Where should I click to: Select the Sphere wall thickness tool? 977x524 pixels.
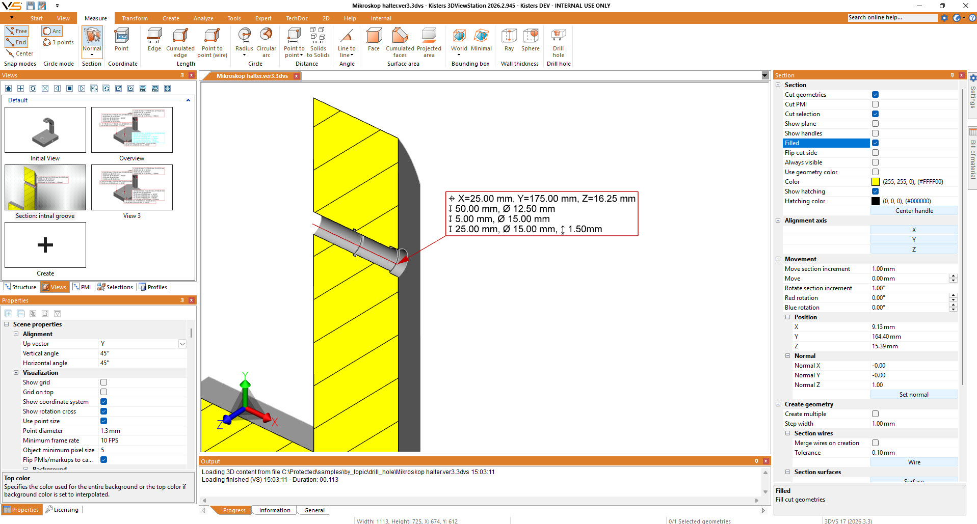530,40
